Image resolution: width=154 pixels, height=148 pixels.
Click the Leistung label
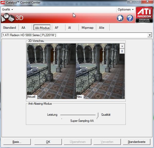pos(52,115)
